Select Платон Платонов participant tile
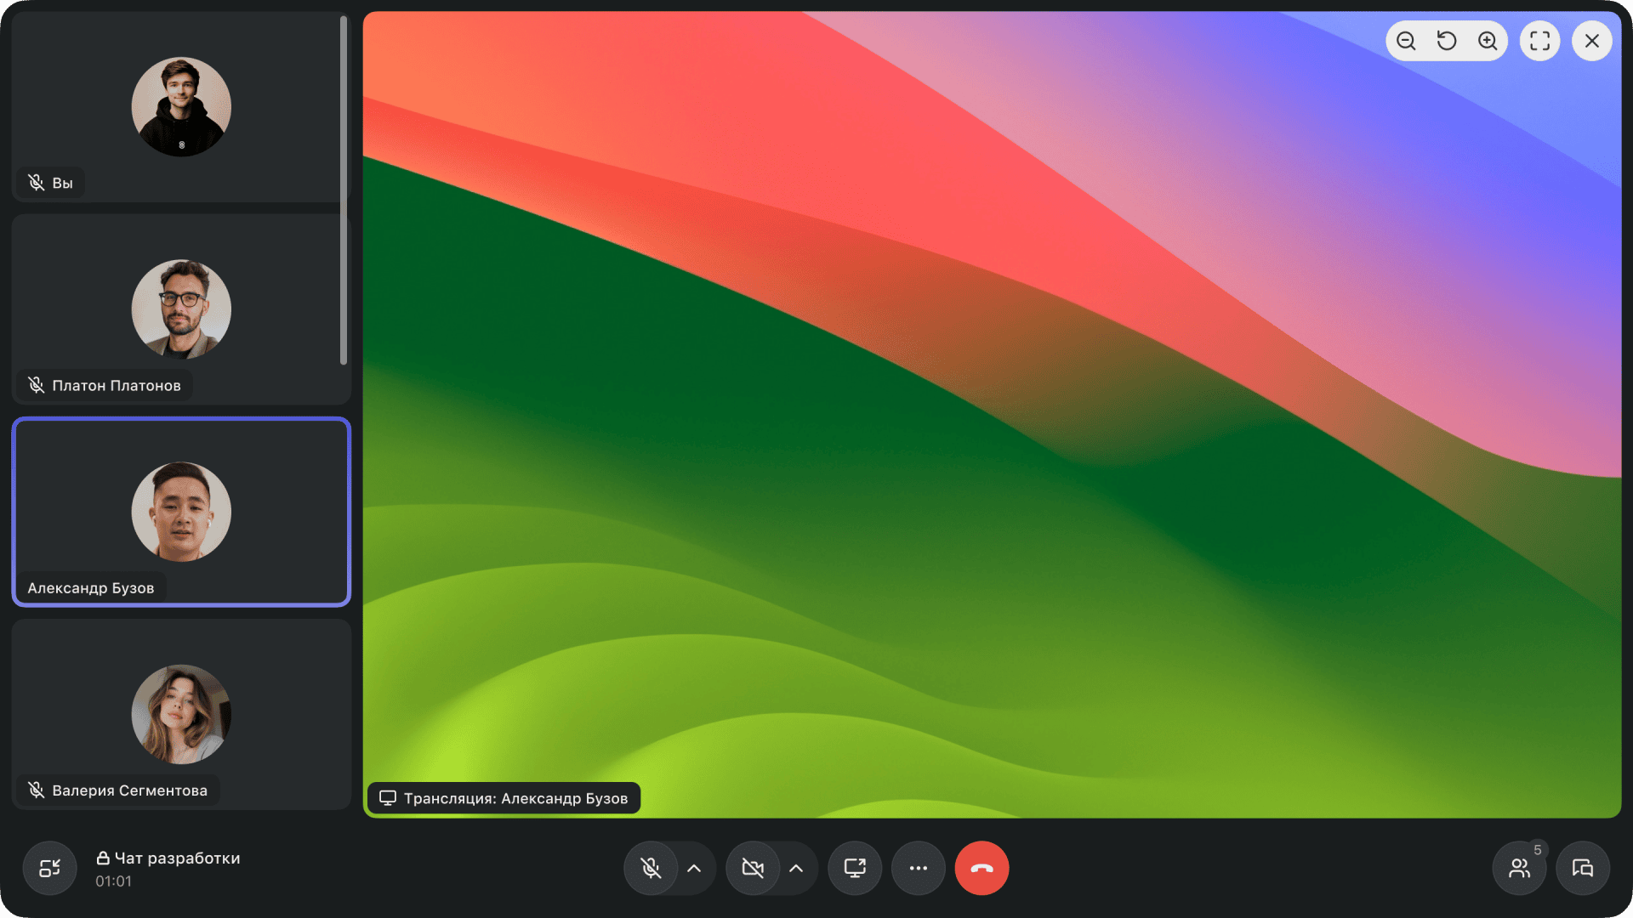Screen dimensions: 1633x918 pyautogui.click(x=181, y=309)
